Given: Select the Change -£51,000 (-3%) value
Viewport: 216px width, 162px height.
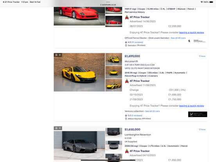Looking at the screenshot, I should coord(177,90).
